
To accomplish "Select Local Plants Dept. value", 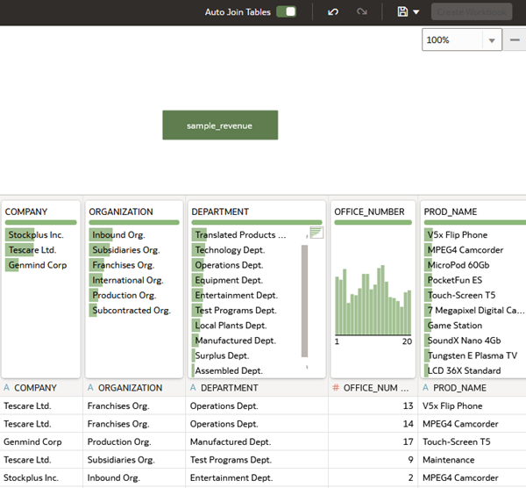I will point(231,326).
